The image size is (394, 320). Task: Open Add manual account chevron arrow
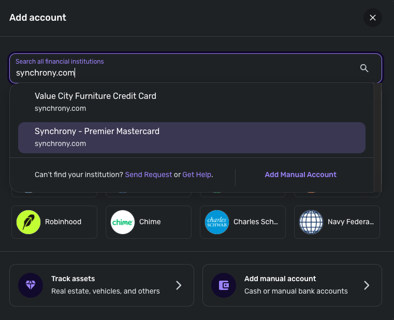tap(367, 285)
